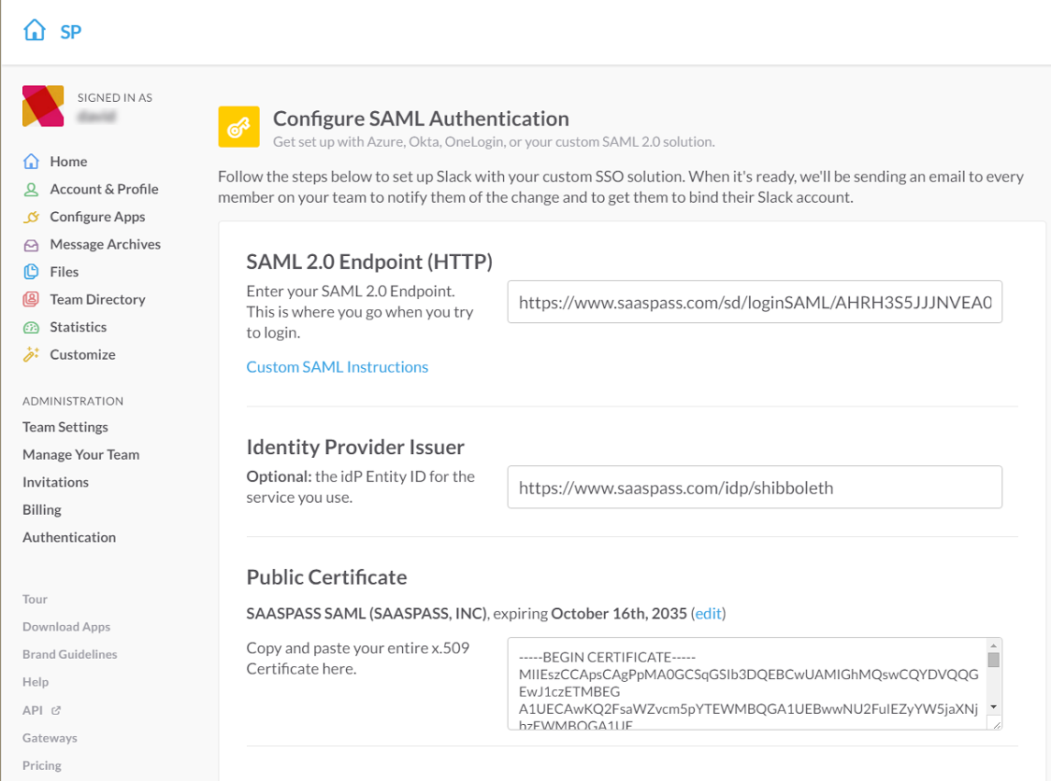This screenshot has height=781, width=1051.
Task: Click the team avatar logo in sidebar
Action: pyautogui.click(x=43, y=106)
